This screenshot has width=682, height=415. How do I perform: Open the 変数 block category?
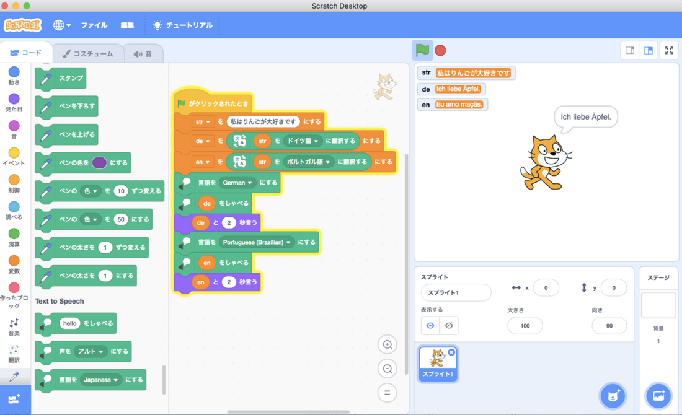[x=14, y=261]
